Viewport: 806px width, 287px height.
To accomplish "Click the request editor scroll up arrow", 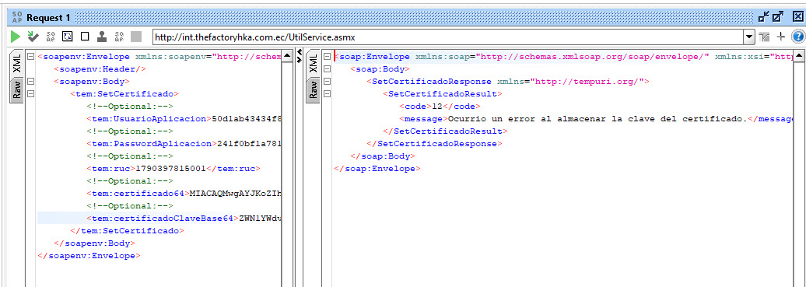I will (x=287, y=55).
